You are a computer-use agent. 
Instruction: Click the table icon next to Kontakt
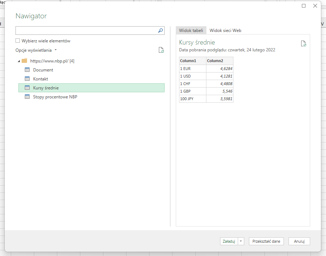27,79
